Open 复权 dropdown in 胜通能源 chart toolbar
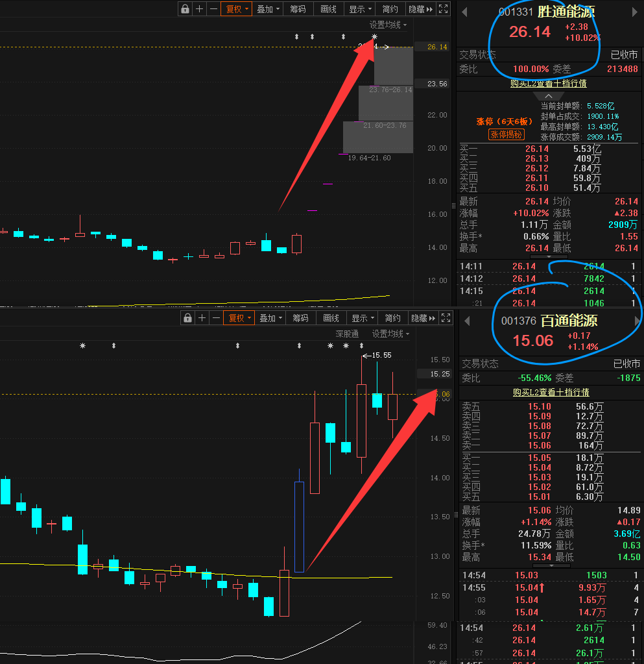 click(x=237, y=9)
